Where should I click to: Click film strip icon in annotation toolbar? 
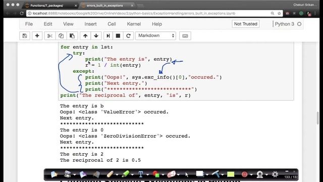[67, 174]
